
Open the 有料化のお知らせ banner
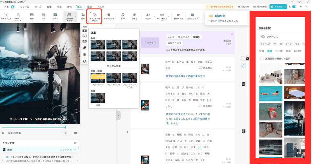[220, 7]
